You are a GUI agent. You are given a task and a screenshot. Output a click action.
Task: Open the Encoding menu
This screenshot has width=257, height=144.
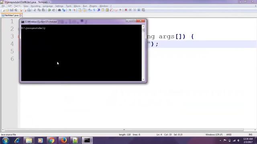(35, 6)
